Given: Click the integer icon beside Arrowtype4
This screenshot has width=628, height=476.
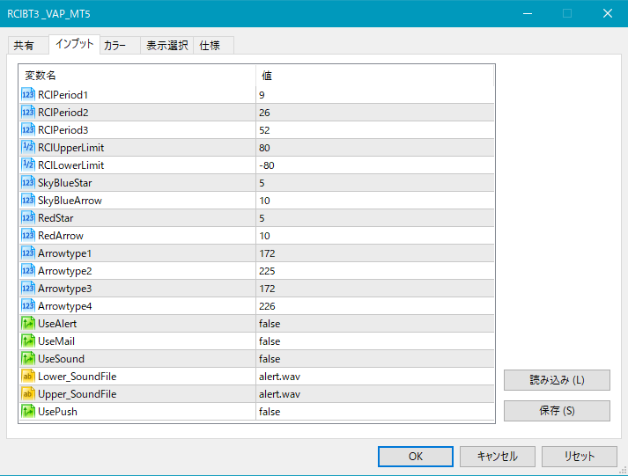Looking at the screenshot, I should point(28,306).
